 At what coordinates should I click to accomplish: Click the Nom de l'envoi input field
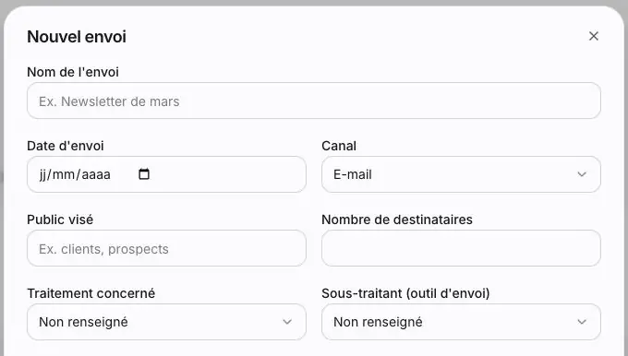[x=314, y=101]
